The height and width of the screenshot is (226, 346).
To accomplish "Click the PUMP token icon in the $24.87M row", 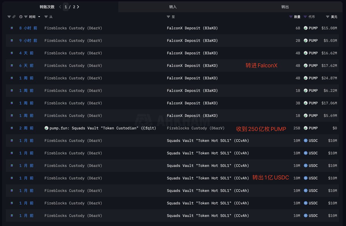I will (x=306, y=78).
